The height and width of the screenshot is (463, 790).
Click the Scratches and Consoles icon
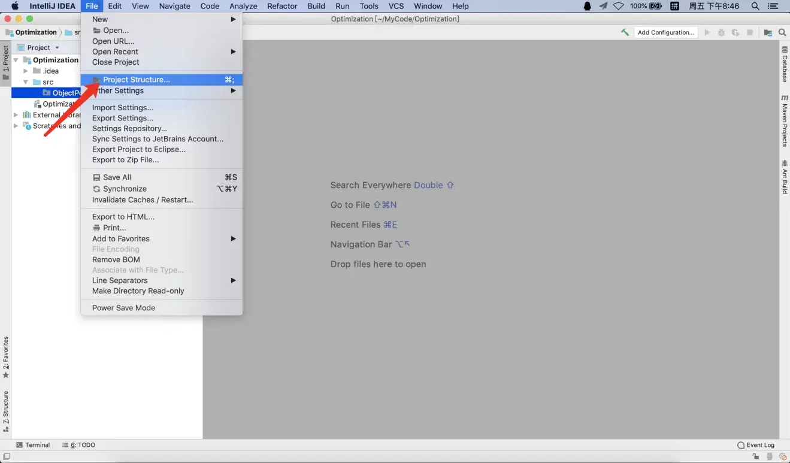click(27, 126)
